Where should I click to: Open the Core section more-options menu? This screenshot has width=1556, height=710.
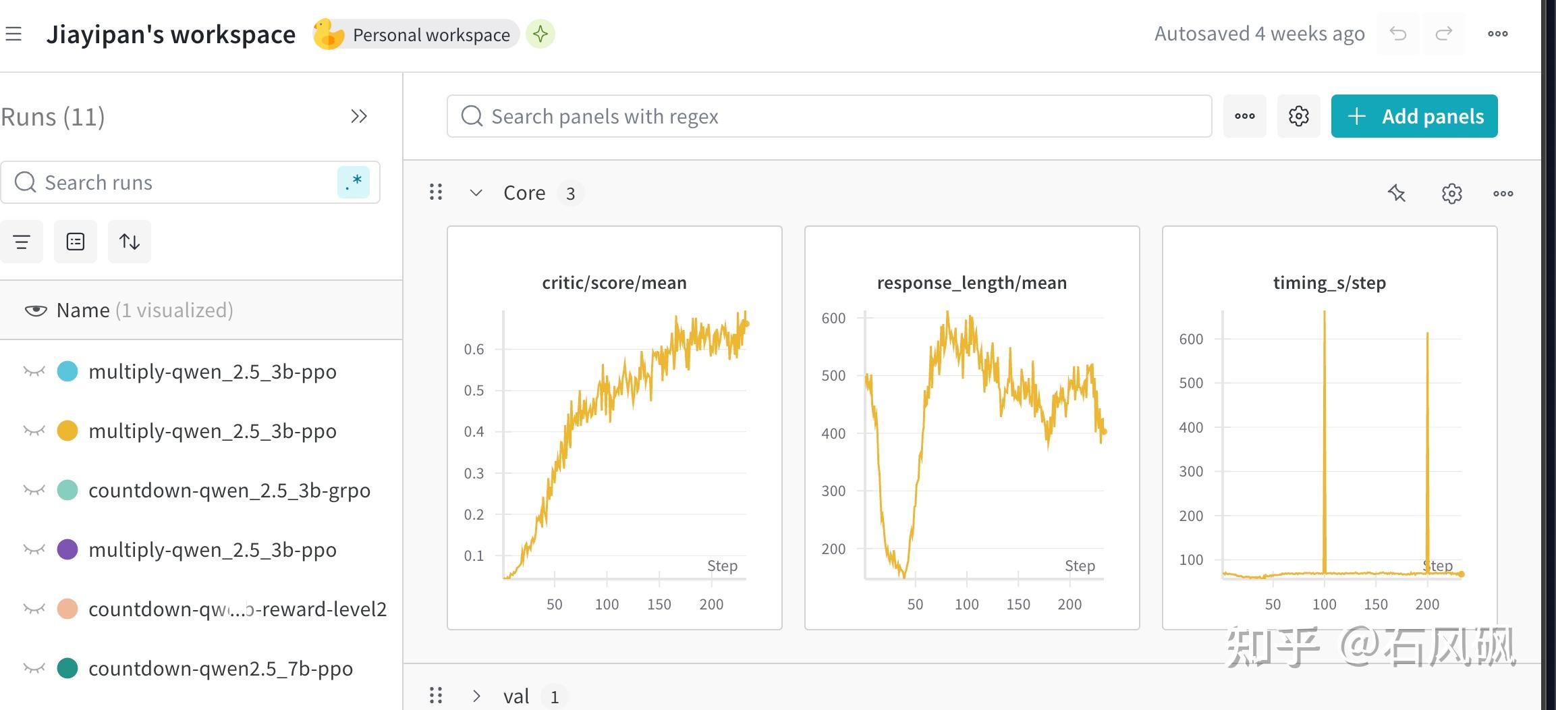click(x=1503, y=194)
